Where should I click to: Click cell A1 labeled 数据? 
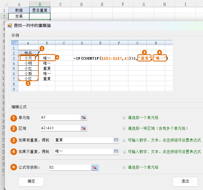point(19,10)
